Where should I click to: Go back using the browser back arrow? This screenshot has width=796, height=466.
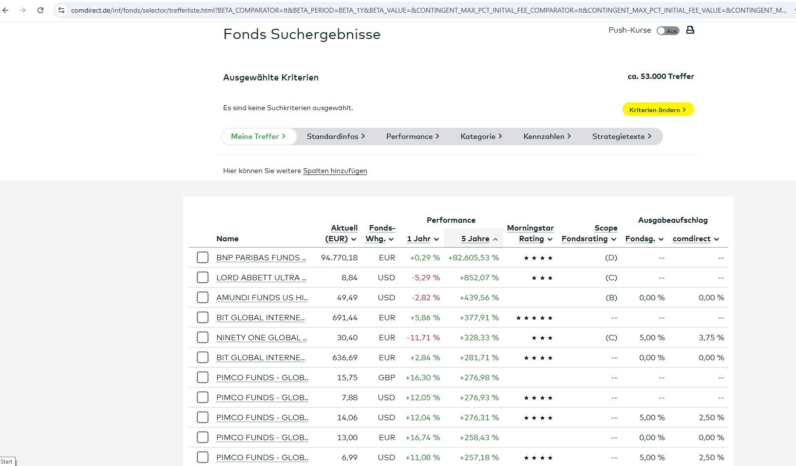tap(6, 10)
